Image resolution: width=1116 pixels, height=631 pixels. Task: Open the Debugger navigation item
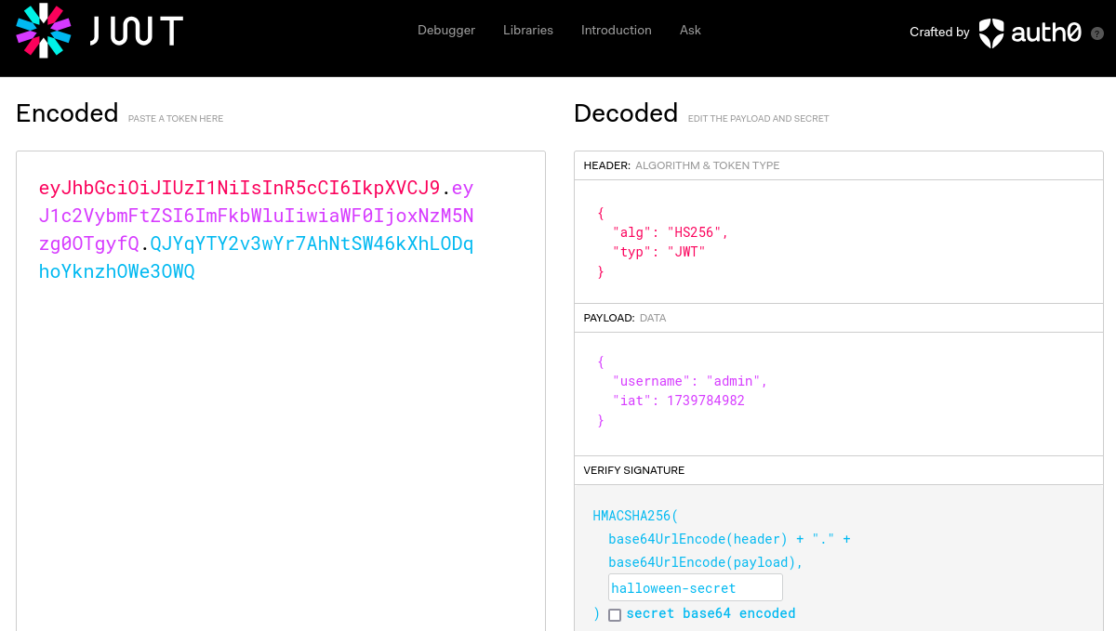pos(446,31)
